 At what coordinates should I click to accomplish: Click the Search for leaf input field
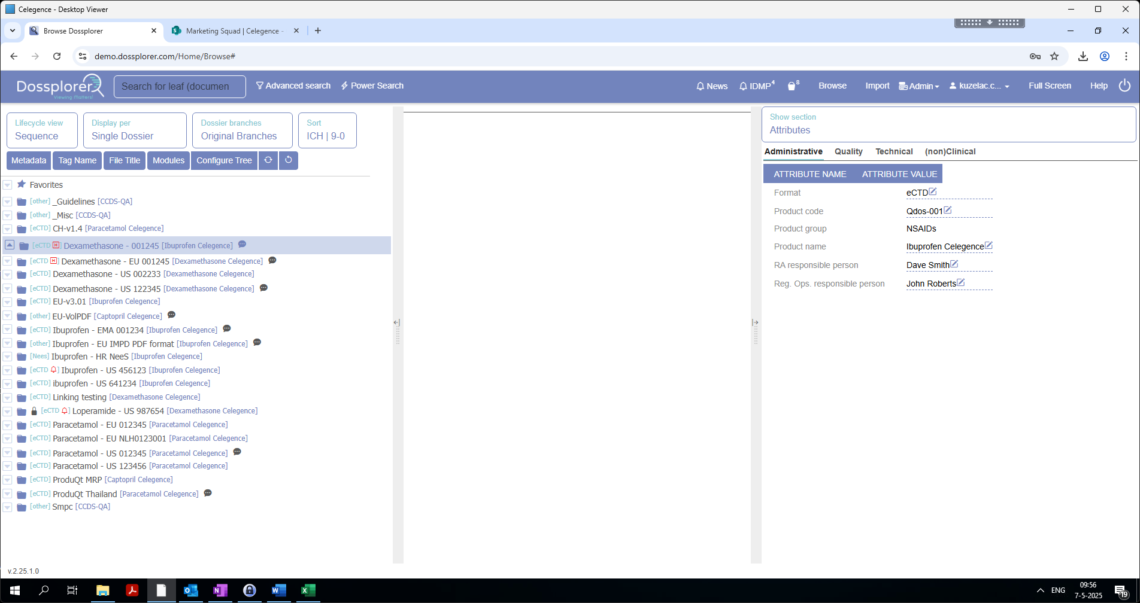180,86
